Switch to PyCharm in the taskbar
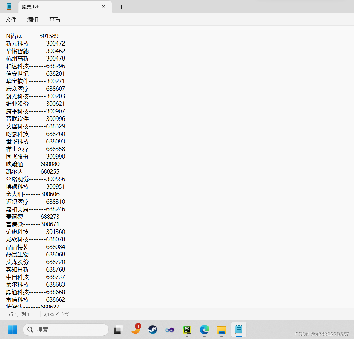Screen dimensions: 354x339 click(x=187, y=330)
